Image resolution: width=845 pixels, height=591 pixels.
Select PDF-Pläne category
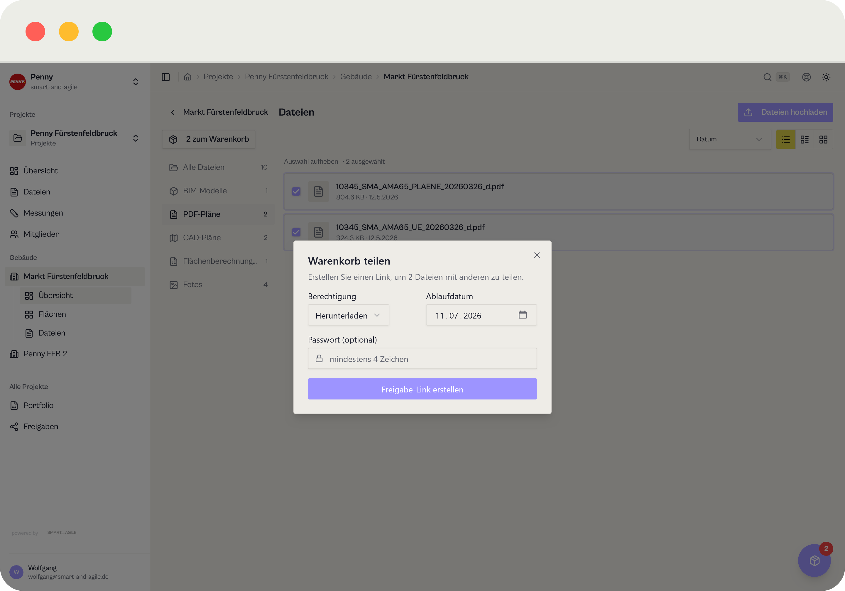click(218, 214)
